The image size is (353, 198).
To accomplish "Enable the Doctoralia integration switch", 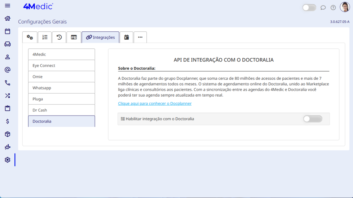I will coord(313,119).
